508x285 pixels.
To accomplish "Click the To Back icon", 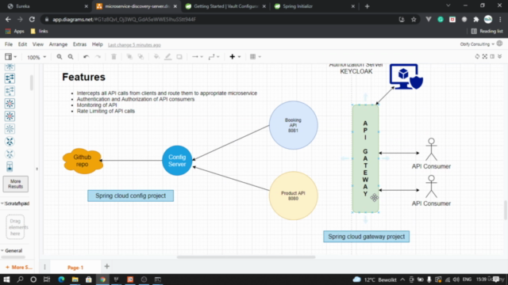I will [x=140, y=57].
